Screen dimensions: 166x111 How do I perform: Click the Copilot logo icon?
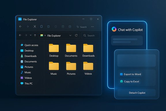(114, 29)
